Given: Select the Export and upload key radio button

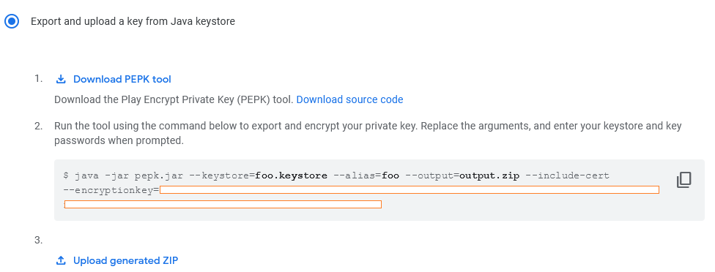Looking at the screenshot, I should click(12, 21).
